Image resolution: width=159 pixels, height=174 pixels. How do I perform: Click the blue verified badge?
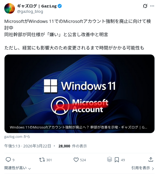coord(60,6)
